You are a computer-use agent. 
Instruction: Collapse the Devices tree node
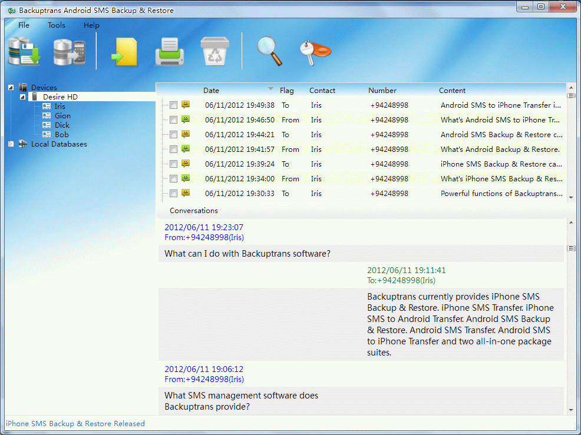(9, 87)
